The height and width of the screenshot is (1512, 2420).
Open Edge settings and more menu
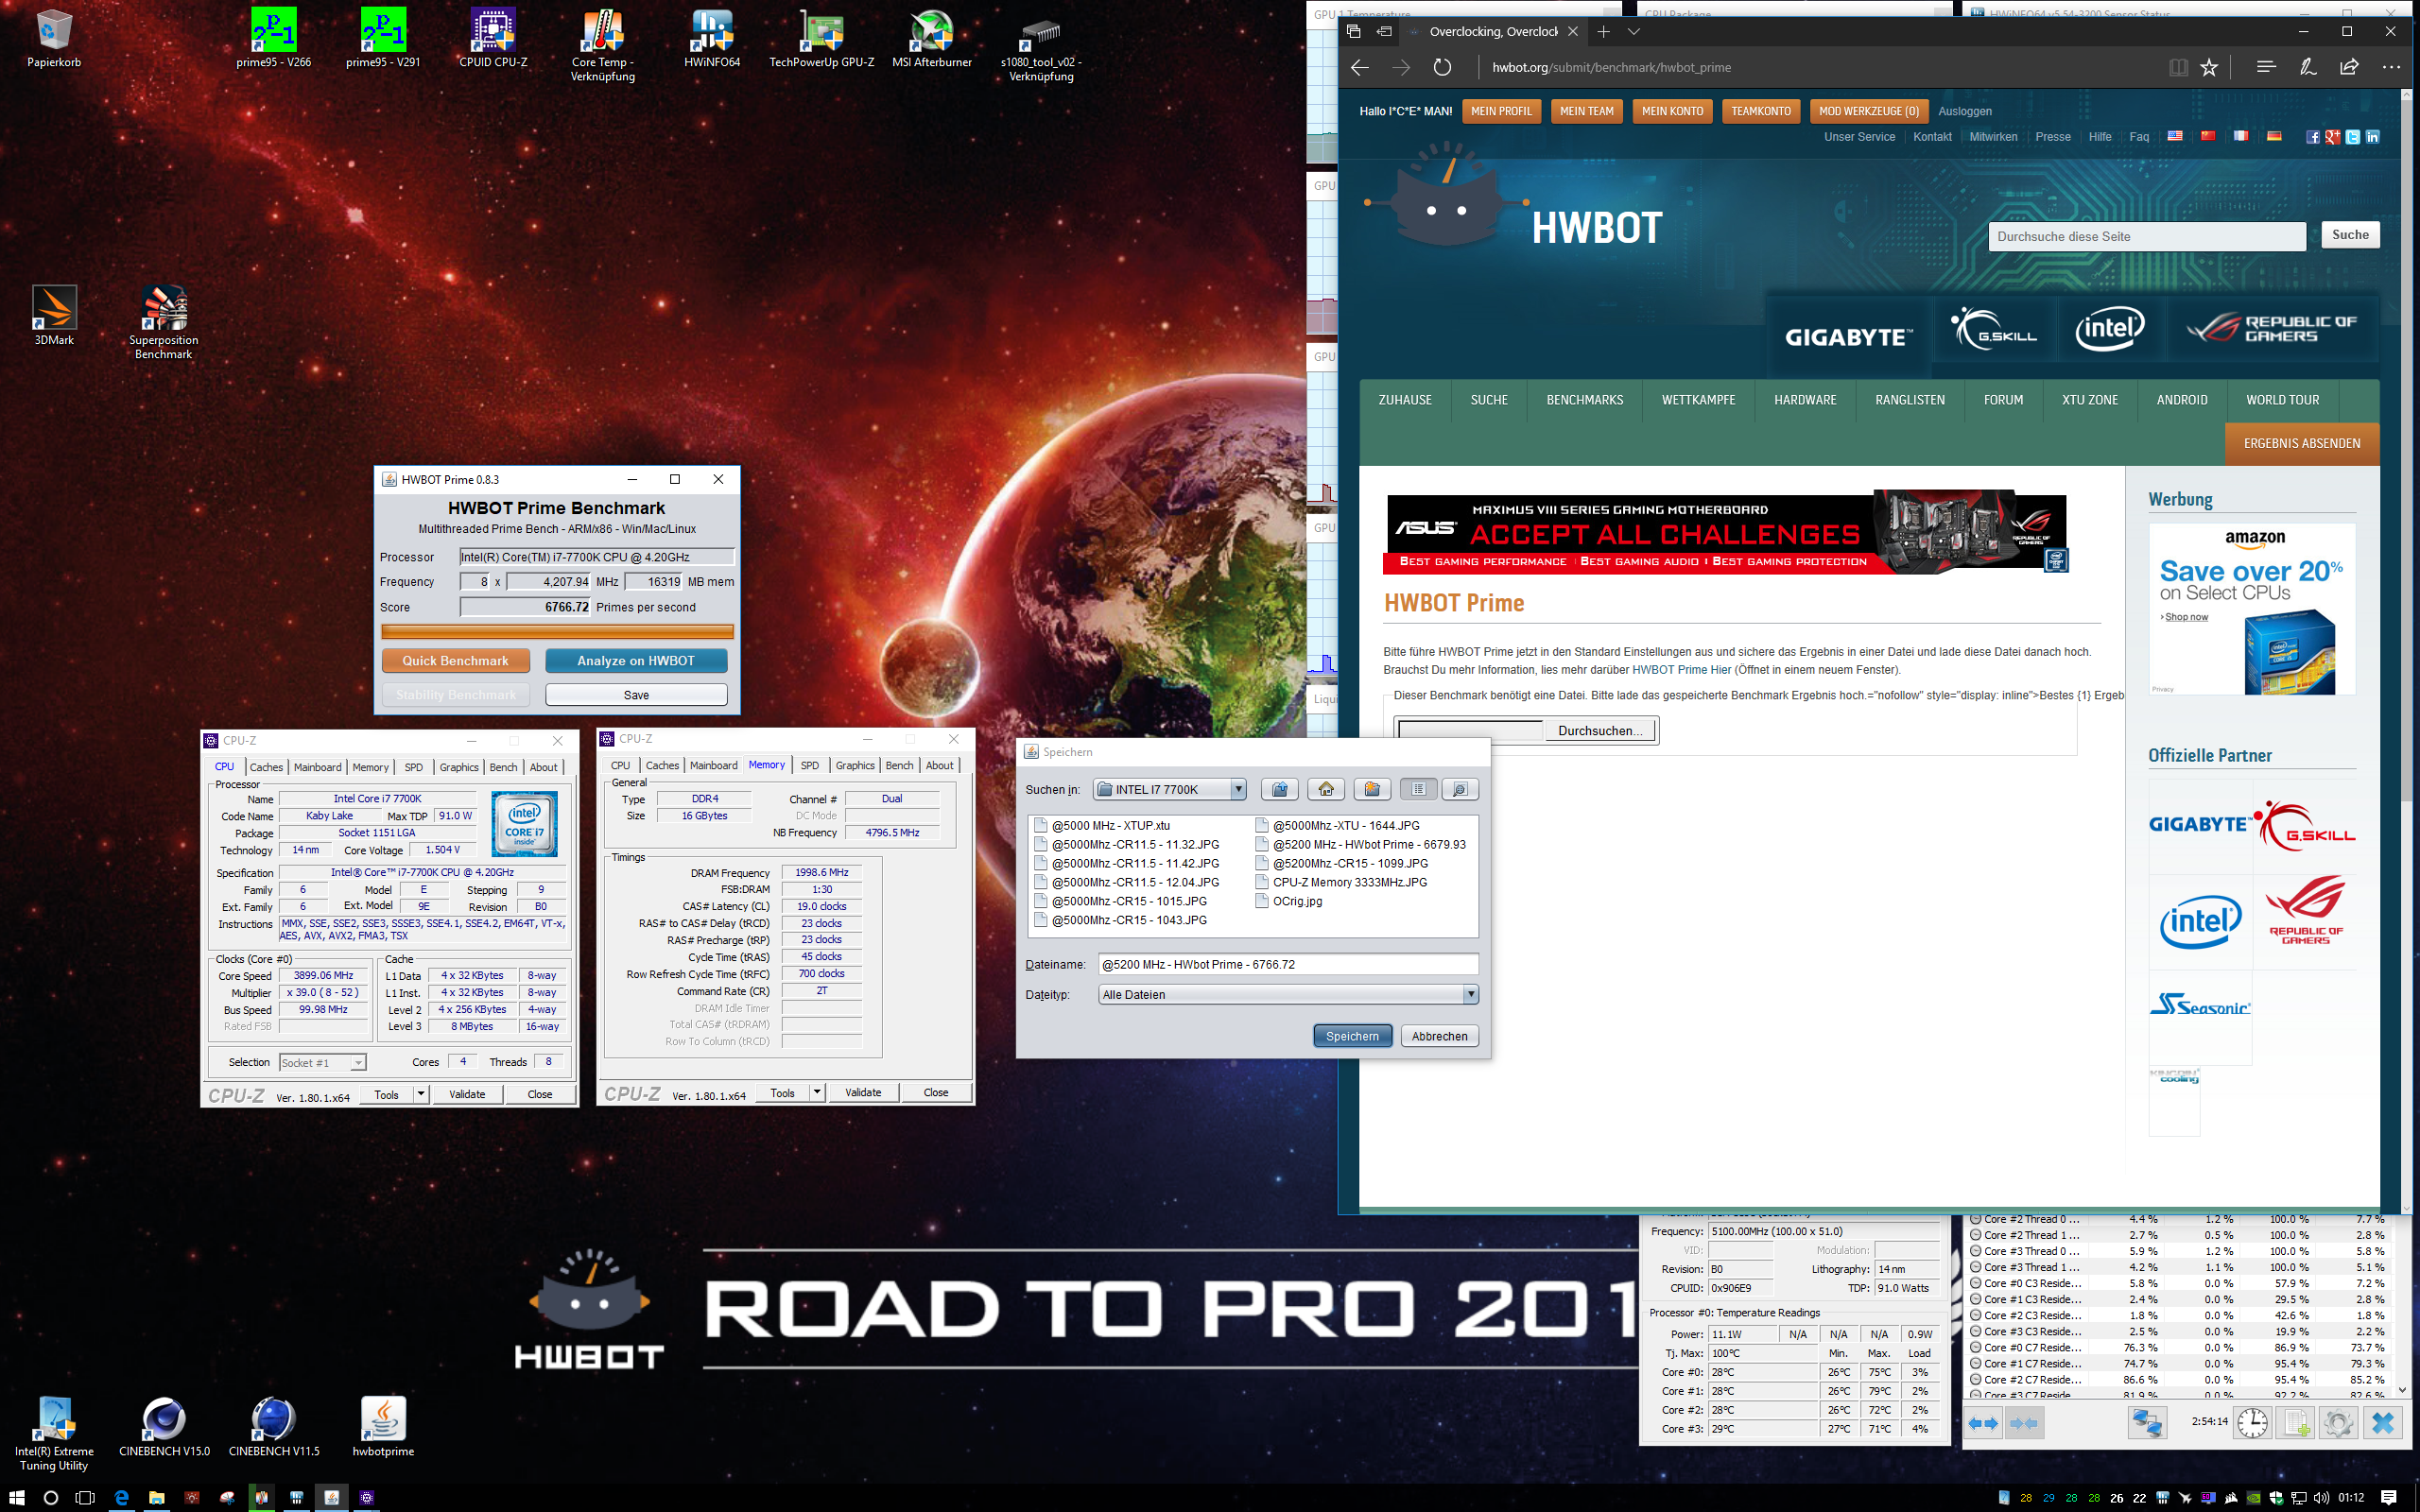pyautogui.click(x=2391, y=67)
